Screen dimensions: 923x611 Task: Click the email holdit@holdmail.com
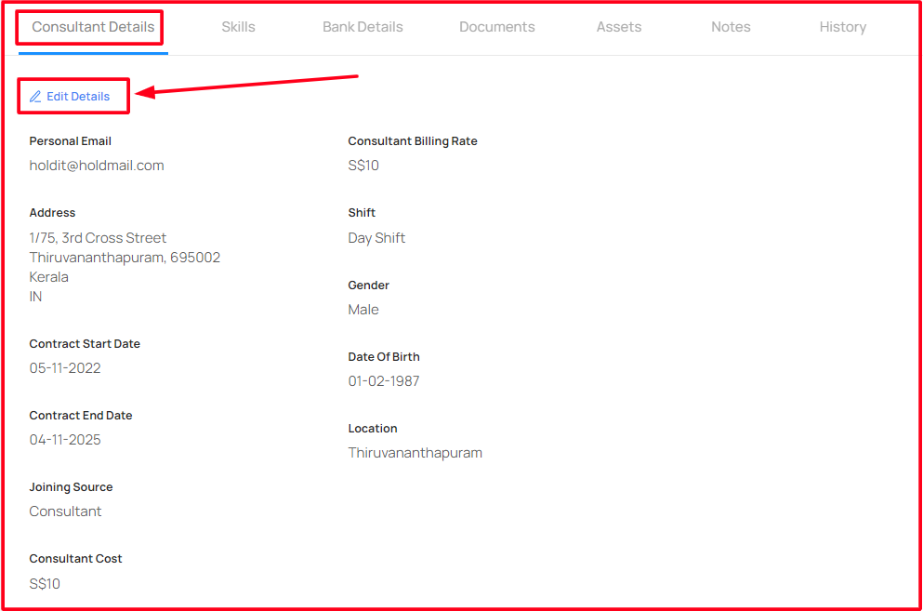tap(97, 166)
